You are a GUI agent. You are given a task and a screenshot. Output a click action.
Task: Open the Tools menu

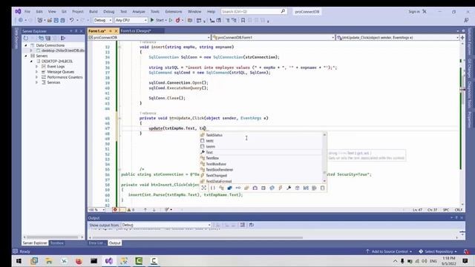coord(155,12)
